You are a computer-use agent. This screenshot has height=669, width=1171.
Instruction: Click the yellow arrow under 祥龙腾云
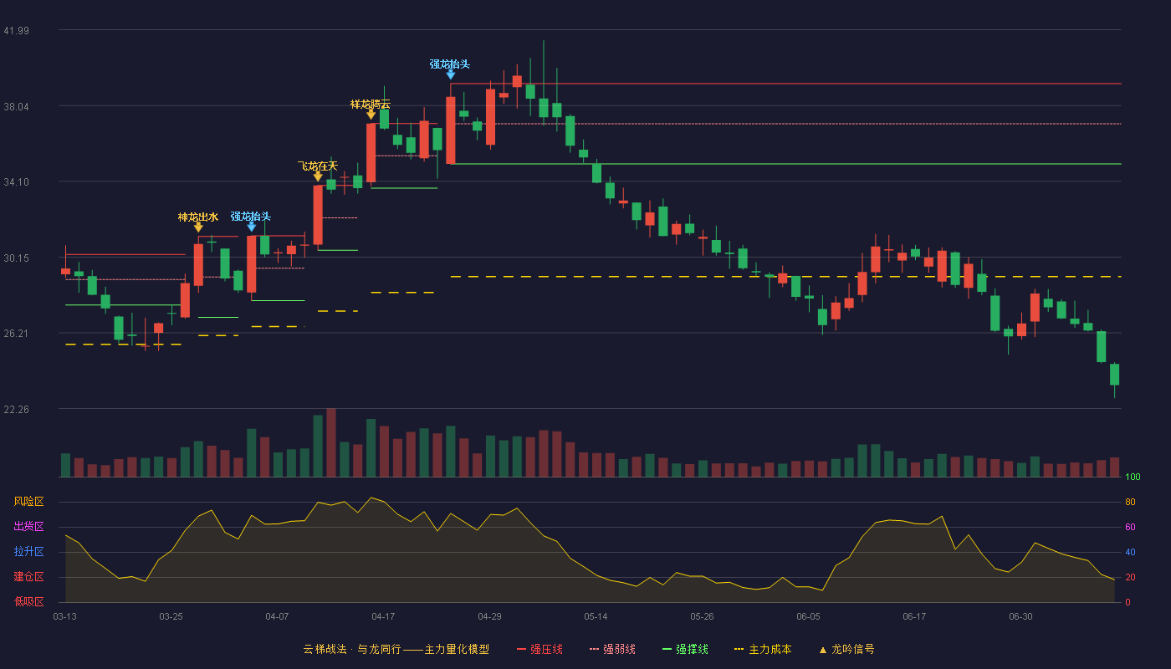coord(371,114)
